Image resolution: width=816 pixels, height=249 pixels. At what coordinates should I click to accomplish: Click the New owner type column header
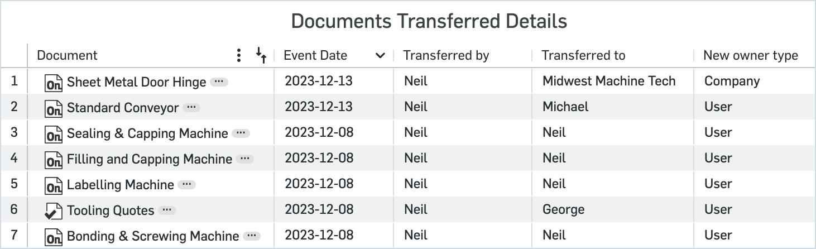(750, 55)
